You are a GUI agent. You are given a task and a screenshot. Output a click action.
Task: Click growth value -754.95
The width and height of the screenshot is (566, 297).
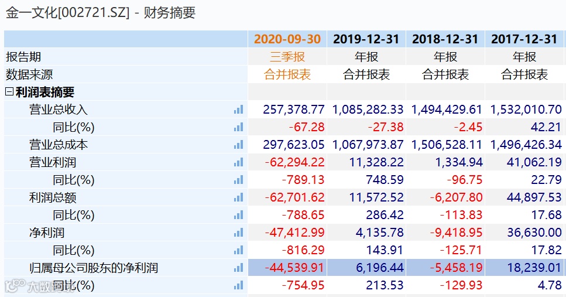(303, 286)
